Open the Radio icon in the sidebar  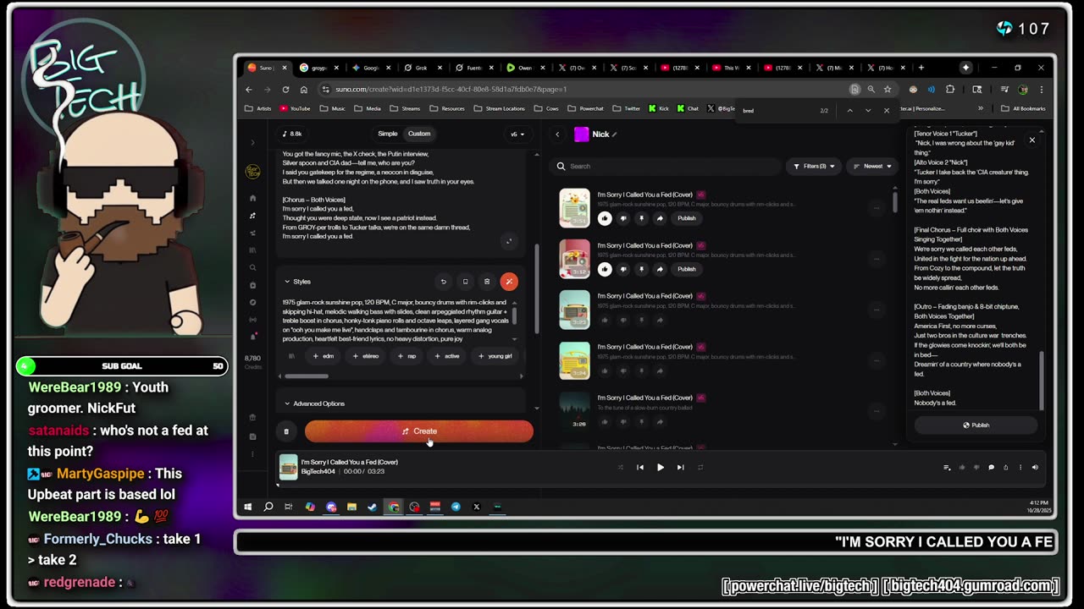(252, 320)
